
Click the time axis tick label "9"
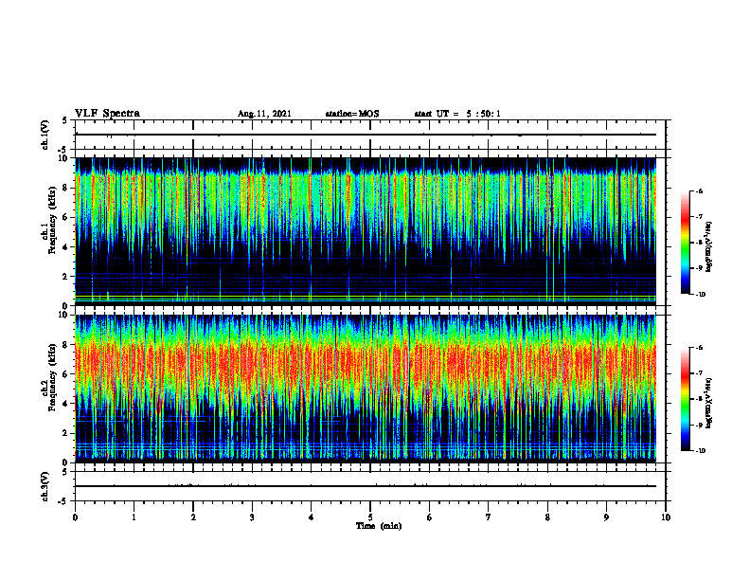pyautogui.click(x=606, y=517)
